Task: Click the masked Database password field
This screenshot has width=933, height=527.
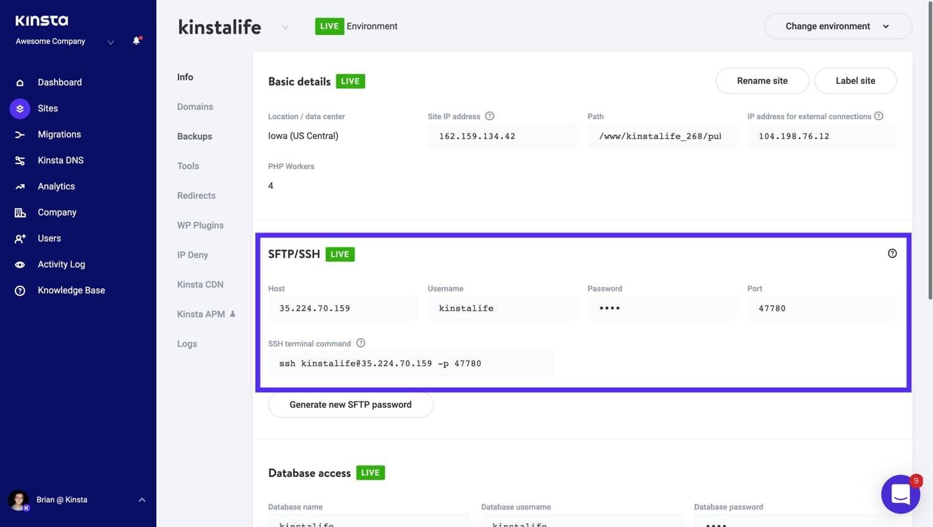Action: [x=796, y=521]
